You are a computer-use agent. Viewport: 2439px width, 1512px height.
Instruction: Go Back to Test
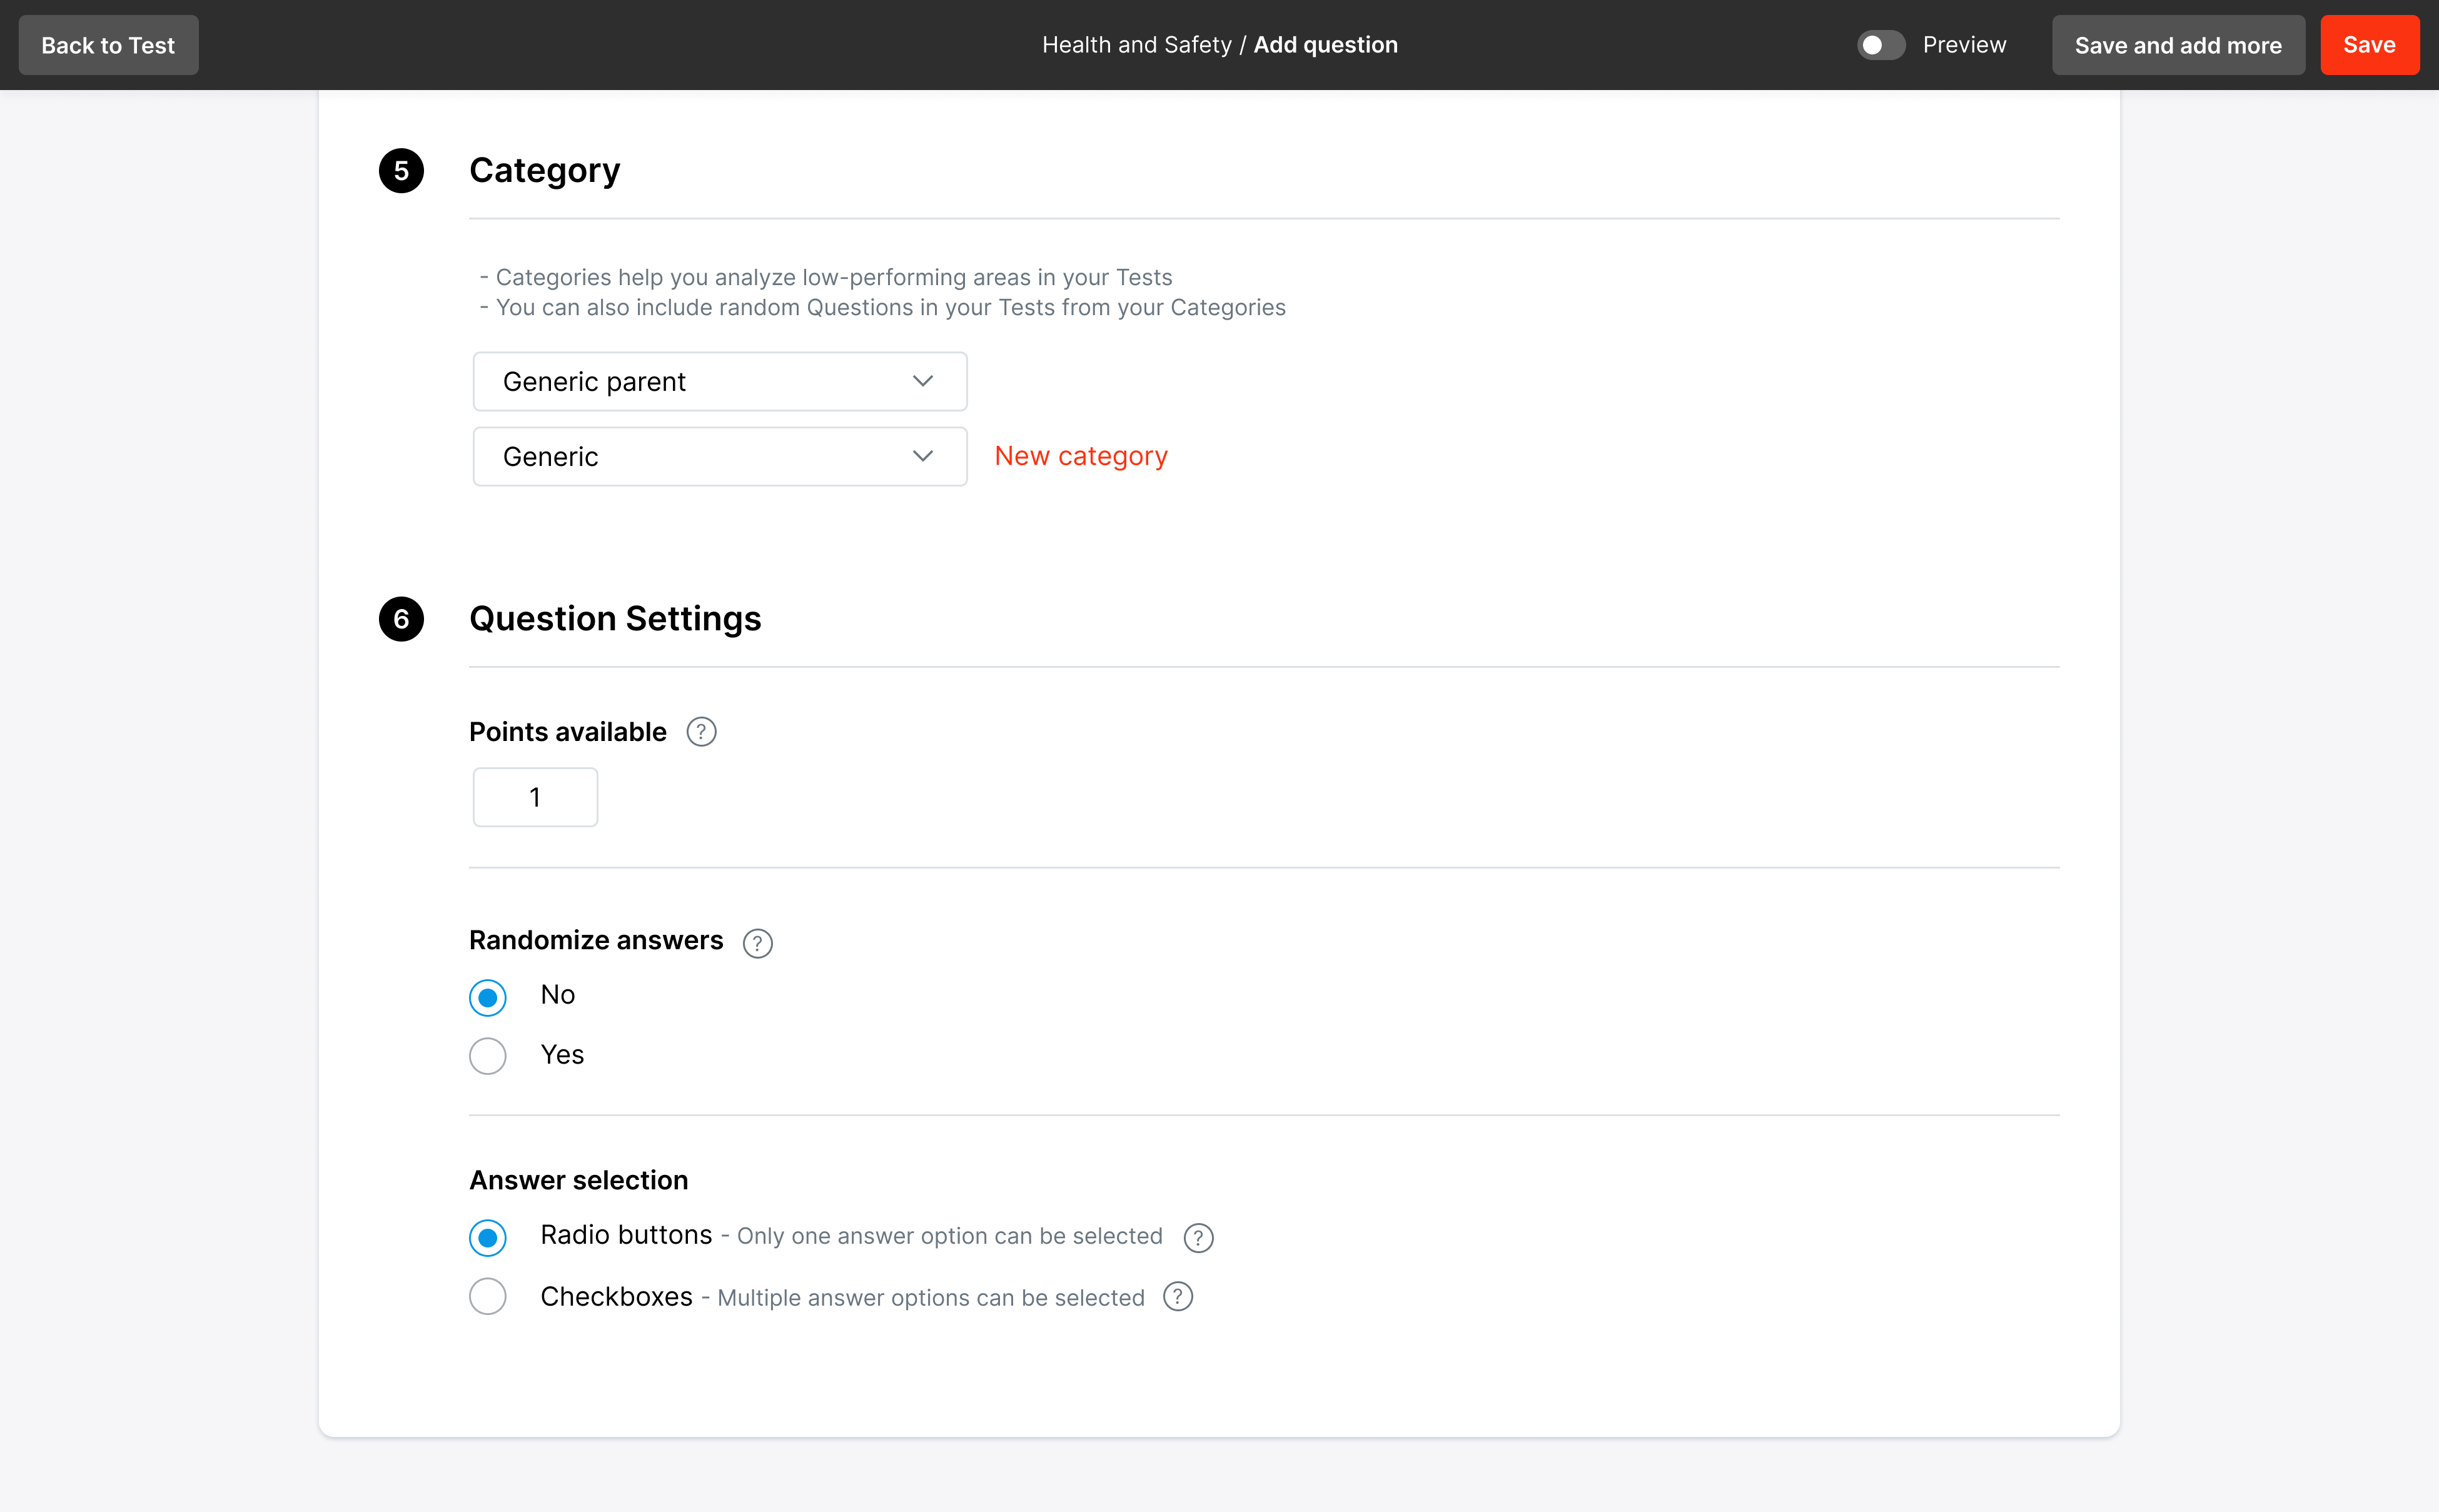click(108, 45)
